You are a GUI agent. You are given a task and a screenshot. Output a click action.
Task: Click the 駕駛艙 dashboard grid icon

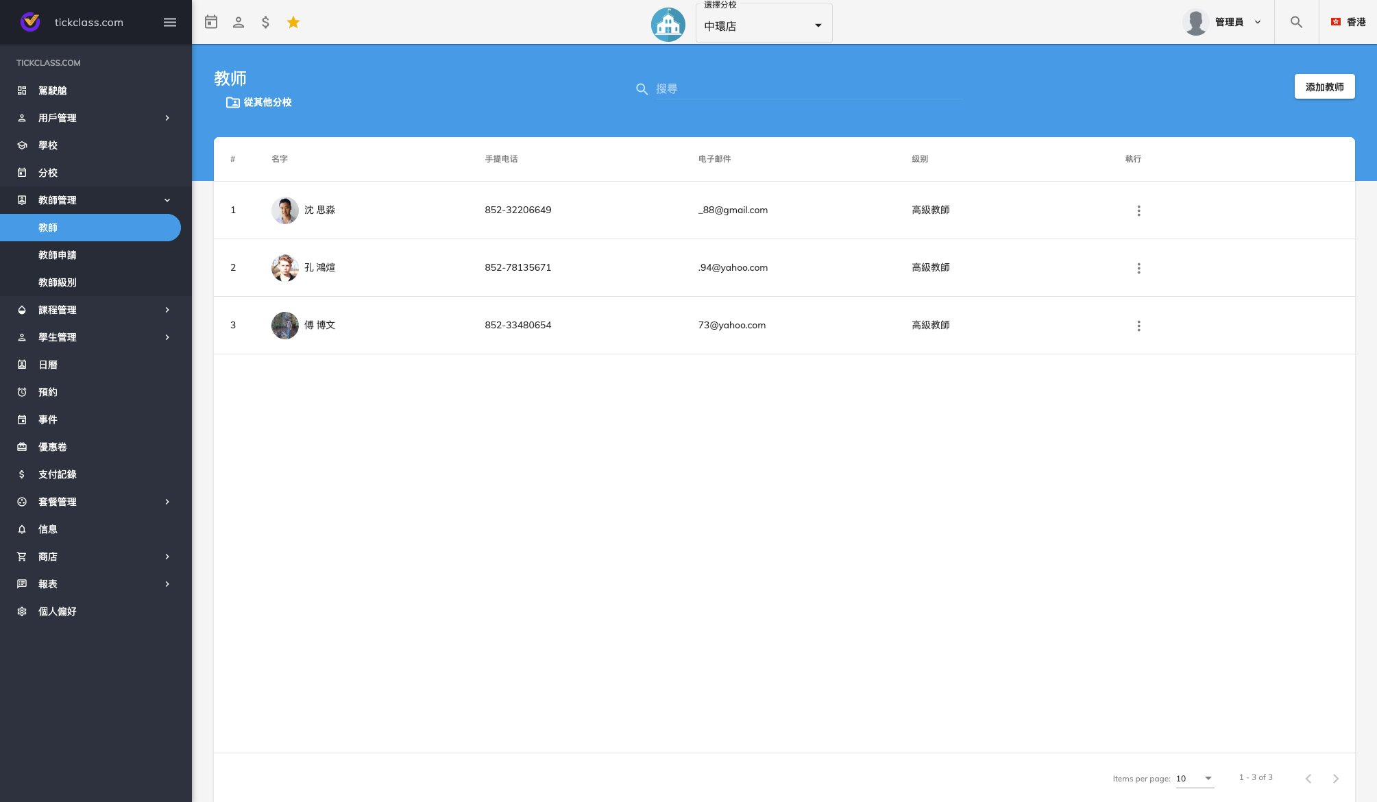tap(22, 90)
